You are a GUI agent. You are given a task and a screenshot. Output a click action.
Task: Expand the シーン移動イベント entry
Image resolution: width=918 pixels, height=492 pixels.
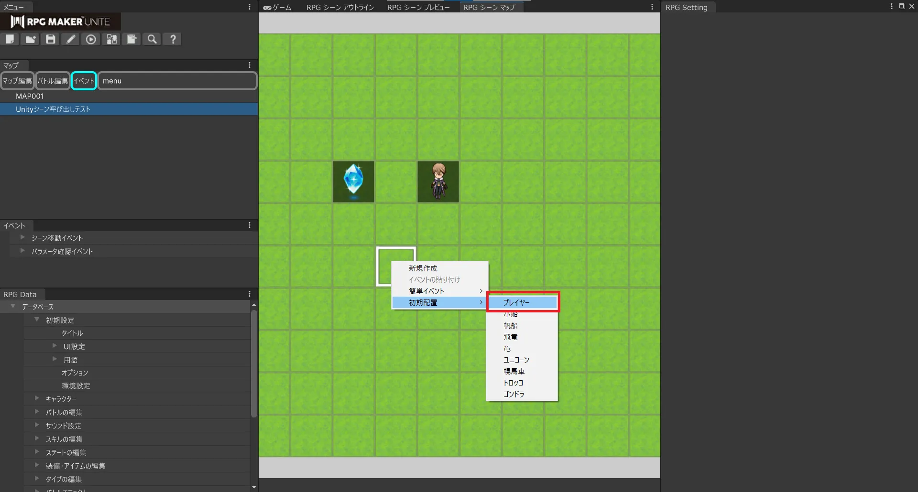click(22, 237)
